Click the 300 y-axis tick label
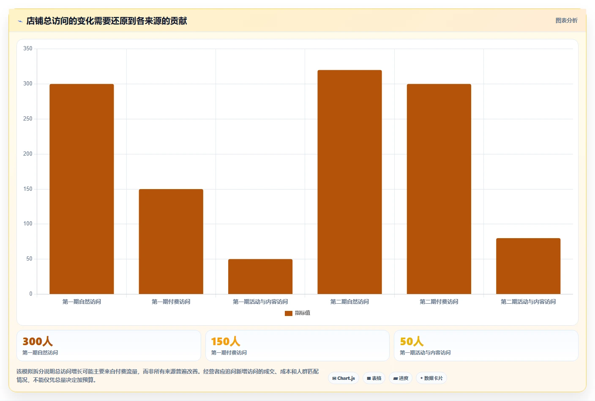The width and height of the screenshot is (595, 401). (x=28, y=84)
